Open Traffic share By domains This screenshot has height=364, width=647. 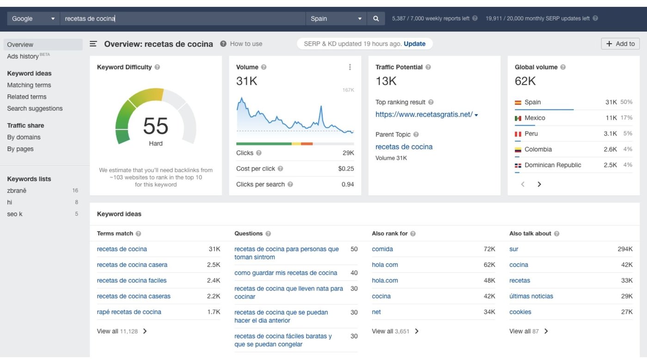pyautogui.click(x=24, y=137)
